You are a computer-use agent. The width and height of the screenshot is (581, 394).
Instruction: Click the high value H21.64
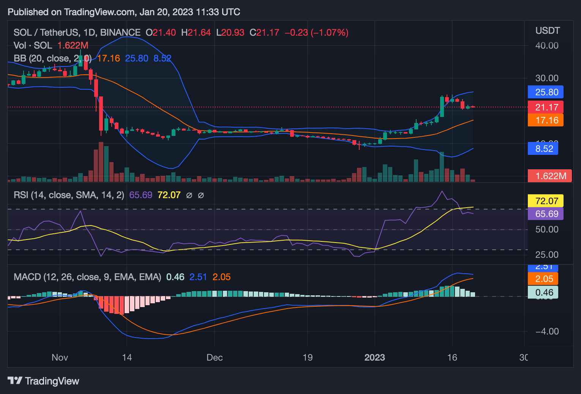pyautogui.click(x=196, y=33)
